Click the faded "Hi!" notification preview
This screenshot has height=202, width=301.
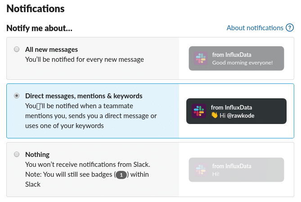pyautogui.click(x=236, y=170)
